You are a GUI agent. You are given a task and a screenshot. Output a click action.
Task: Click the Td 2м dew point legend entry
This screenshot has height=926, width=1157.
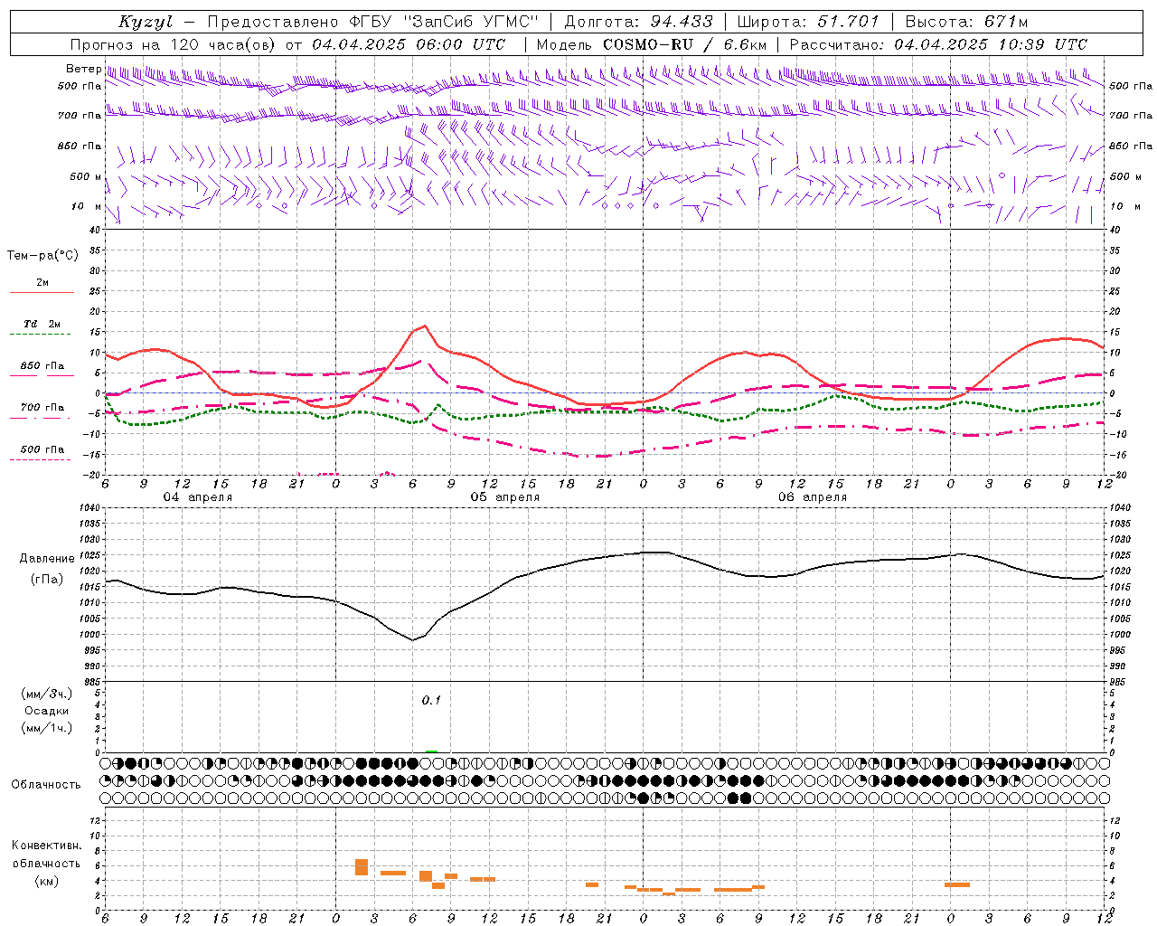(x=42, y=324)
